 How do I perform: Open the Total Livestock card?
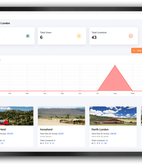click(114, 36)
